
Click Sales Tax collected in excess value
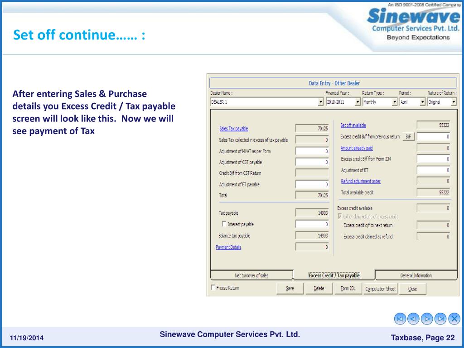(x=312, y=140)
